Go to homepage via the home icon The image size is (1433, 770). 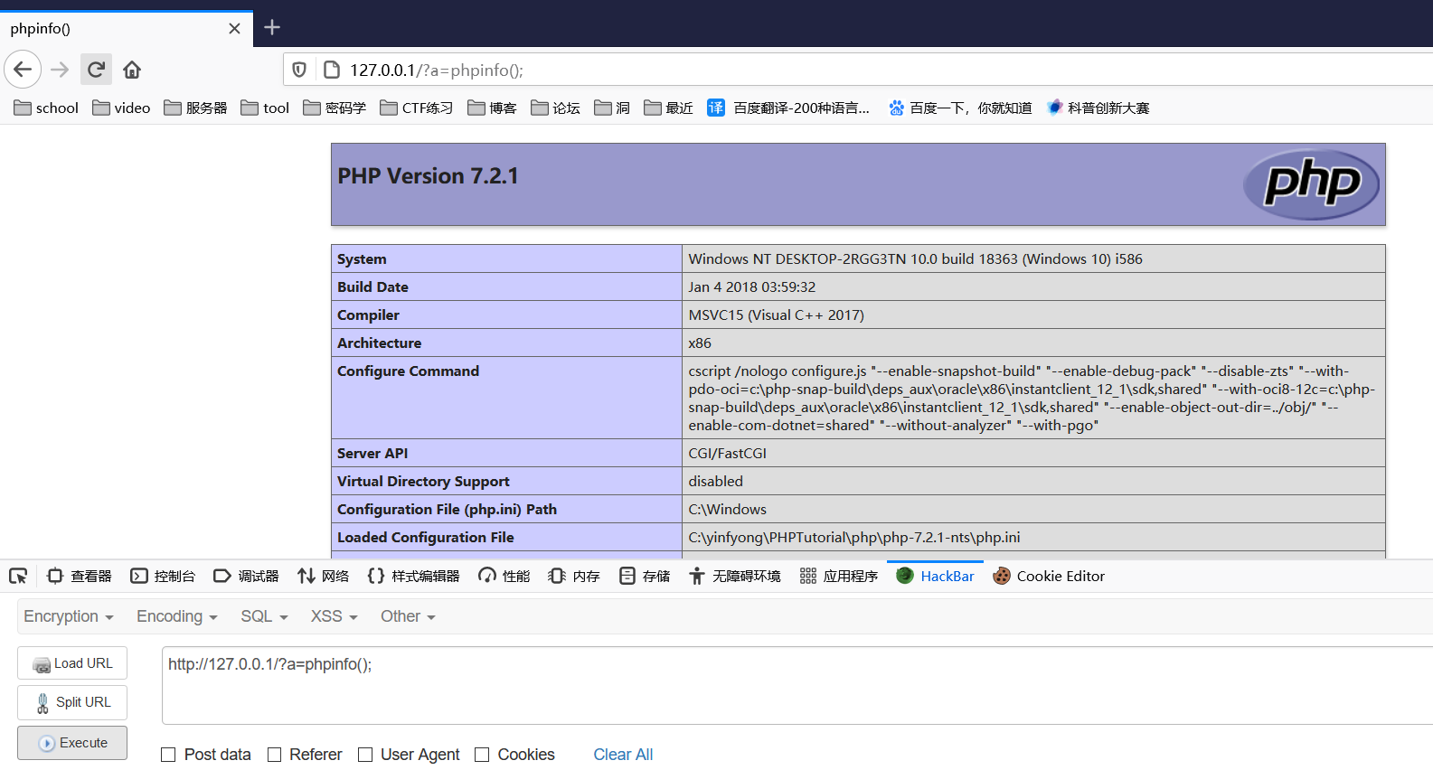pos(132,70)
